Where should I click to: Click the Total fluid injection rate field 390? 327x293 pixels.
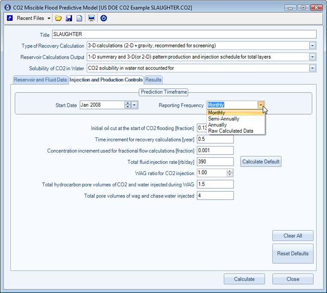pos(215,162)
